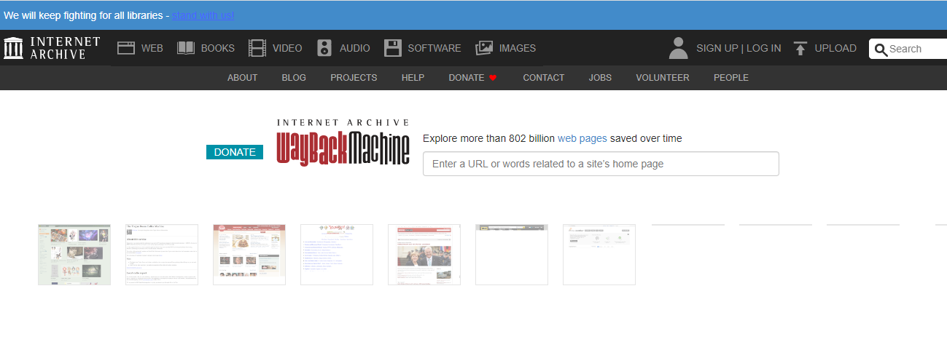Follow the 'stand with us' banner link
Viewport: 947px width, 342px height.
(x=203, y=15)
